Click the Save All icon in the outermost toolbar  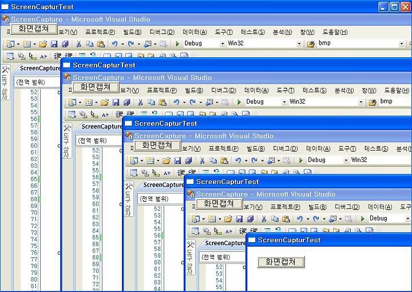pos(65,44)
